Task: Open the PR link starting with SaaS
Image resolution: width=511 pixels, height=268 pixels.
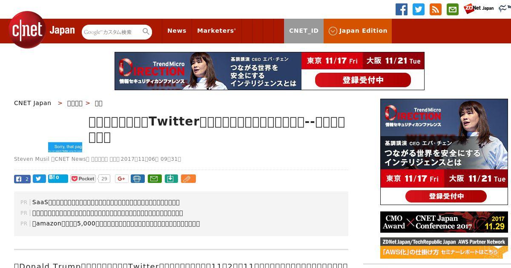Action: pyautogui.click(x=106, y=202)
